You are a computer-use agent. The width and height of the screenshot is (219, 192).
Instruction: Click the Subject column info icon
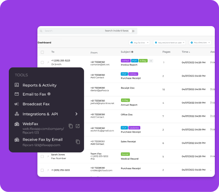pyautogui.click(x=132, y=52)
